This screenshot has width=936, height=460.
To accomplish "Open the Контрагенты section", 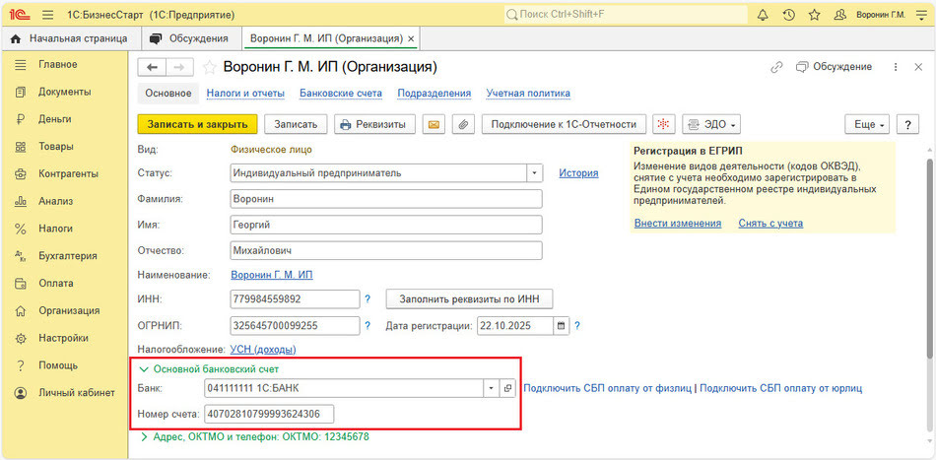I will pos(68,174).
